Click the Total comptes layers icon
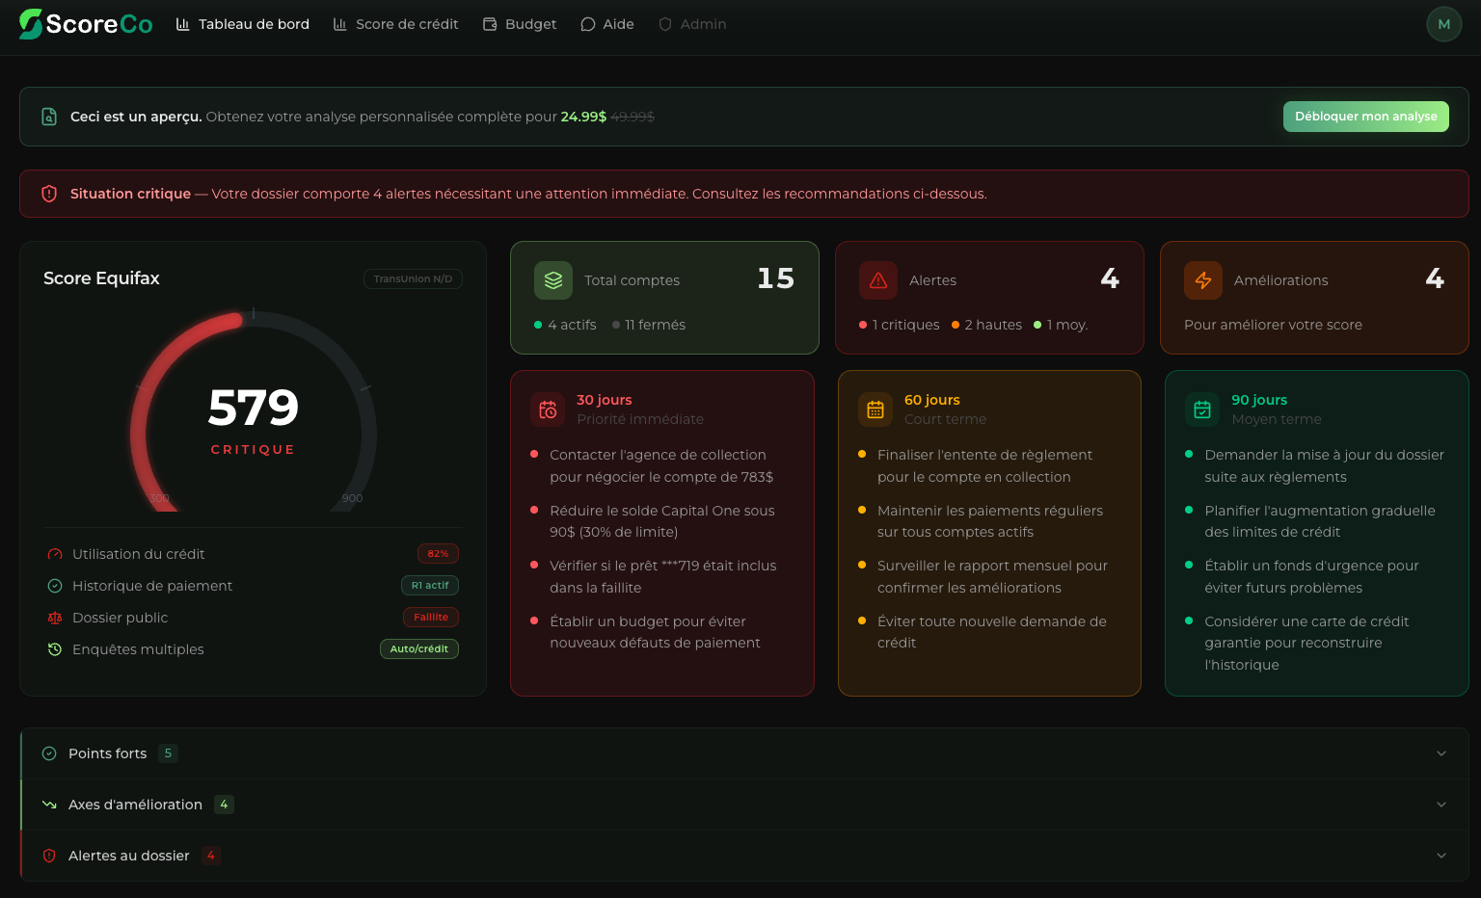 point(553,280)
